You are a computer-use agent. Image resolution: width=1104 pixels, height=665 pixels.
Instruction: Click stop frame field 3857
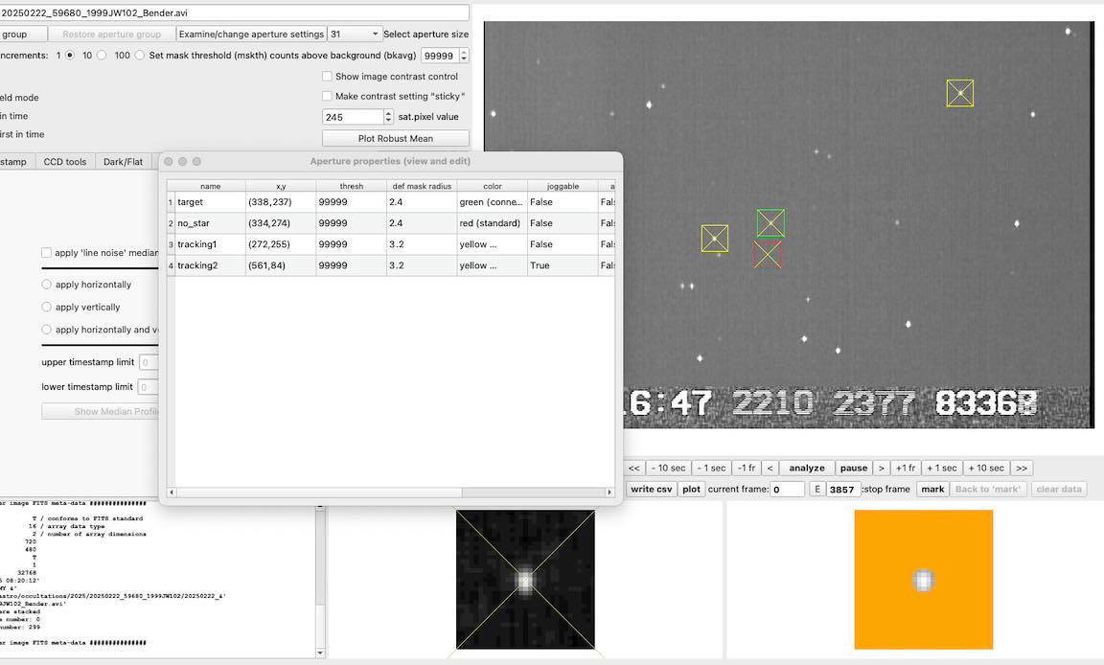843,489
